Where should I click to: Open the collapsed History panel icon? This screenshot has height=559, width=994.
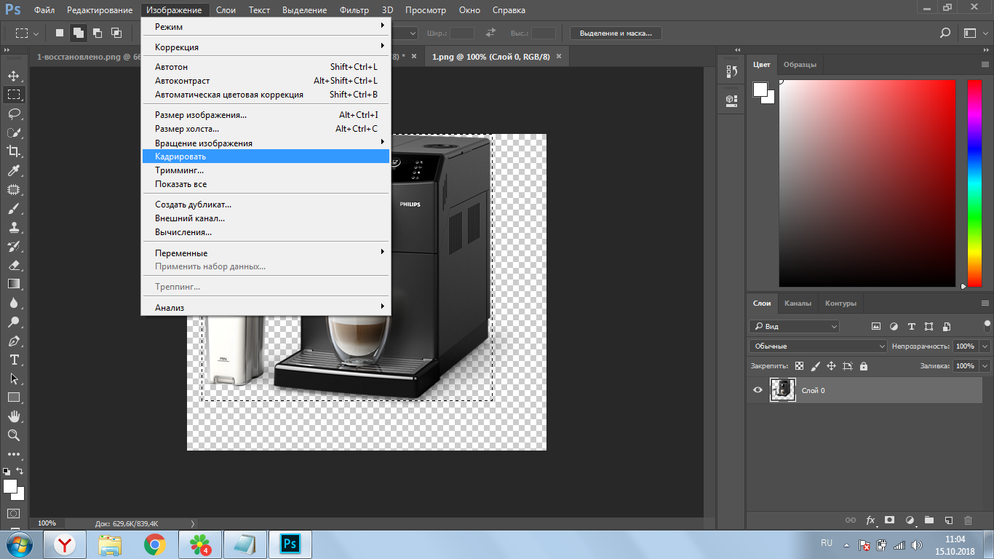coord(731,71)
